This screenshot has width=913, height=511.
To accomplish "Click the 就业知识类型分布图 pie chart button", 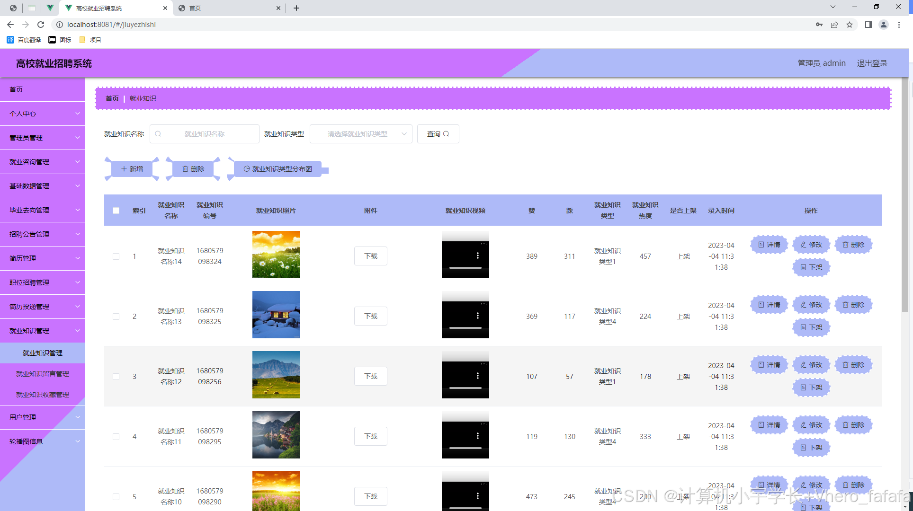I will coord(277,169).
